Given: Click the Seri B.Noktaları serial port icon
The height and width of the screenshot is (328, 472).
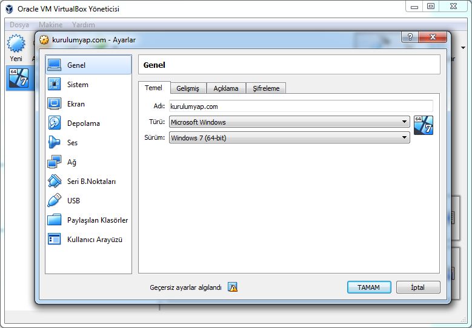Looking at the screenshot, I should 55,181.
